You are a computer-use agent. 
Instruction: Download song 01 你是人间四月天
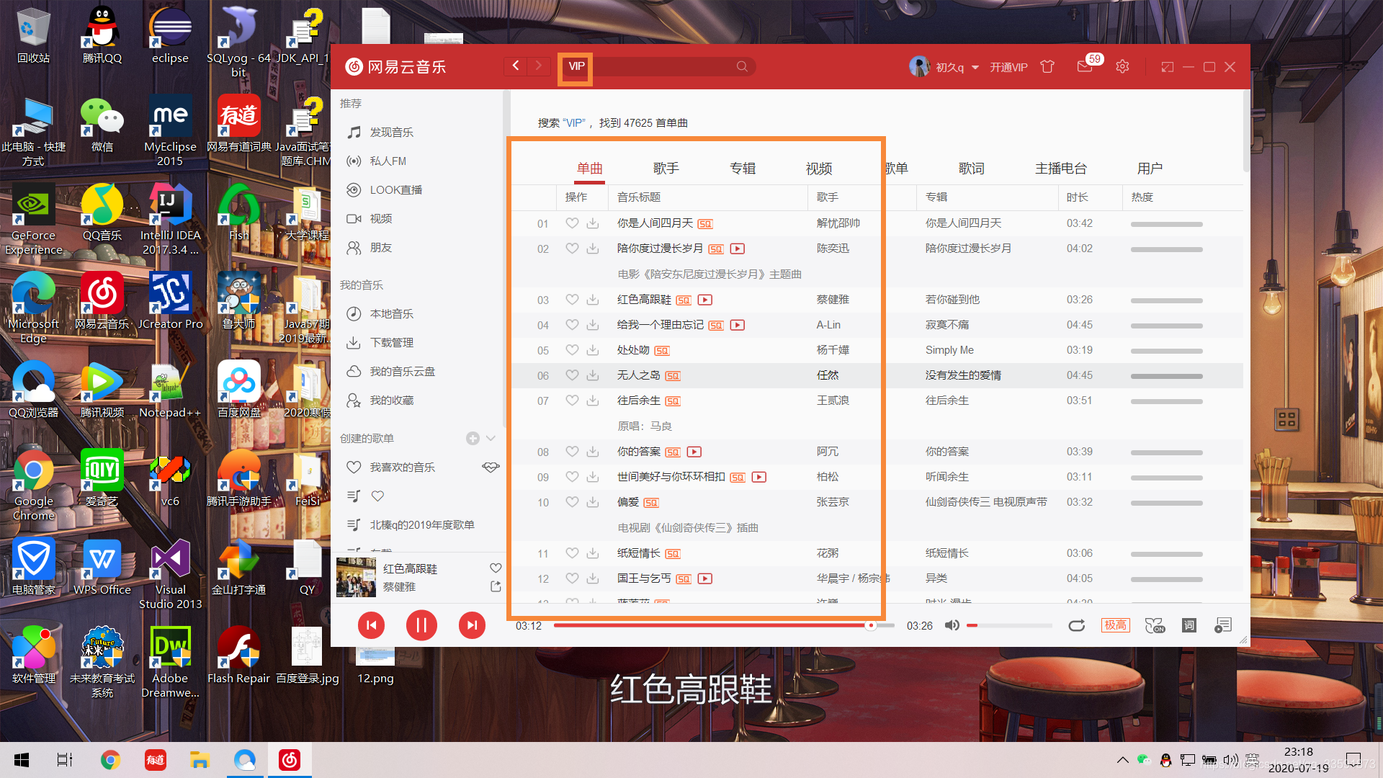tap(593, 223)
